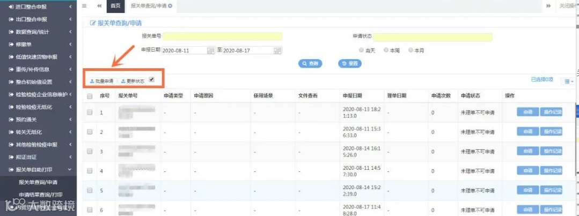The width and height of the screenshot is (579, 216).
Task: Close the 报关单查询/申请 tab via its x icon
Action: (x=170, y=6)
